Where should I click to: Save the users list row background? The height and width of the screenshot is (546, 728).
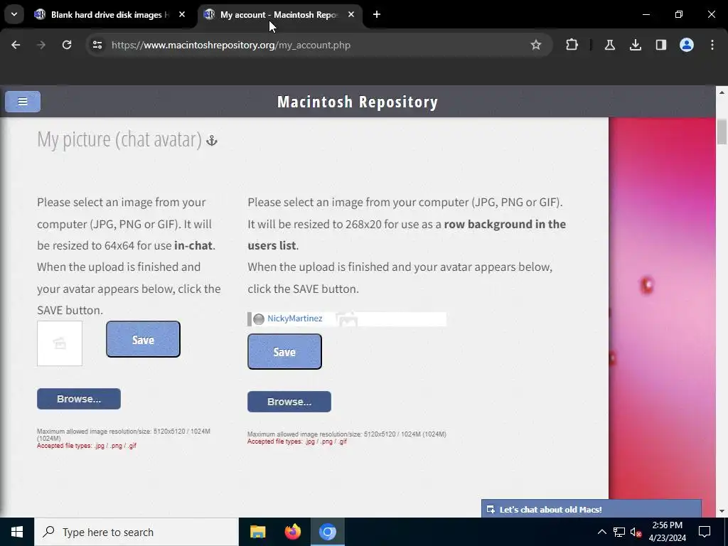coord(284,351)
